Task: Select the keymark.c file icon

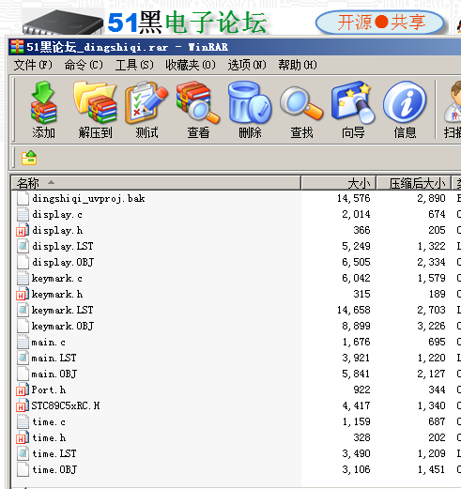Action: point(23,279)
